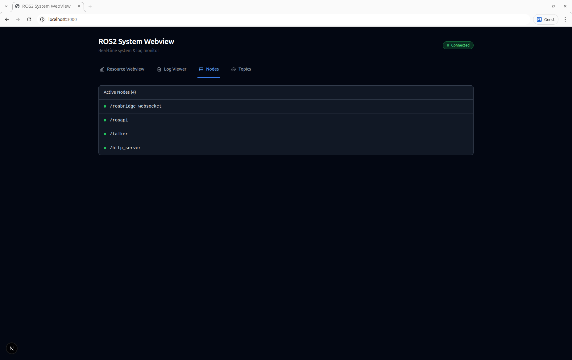Click inside the address bar
This screenshot has height=360, width=572.
pyautogui.click(x=185, y=19)
